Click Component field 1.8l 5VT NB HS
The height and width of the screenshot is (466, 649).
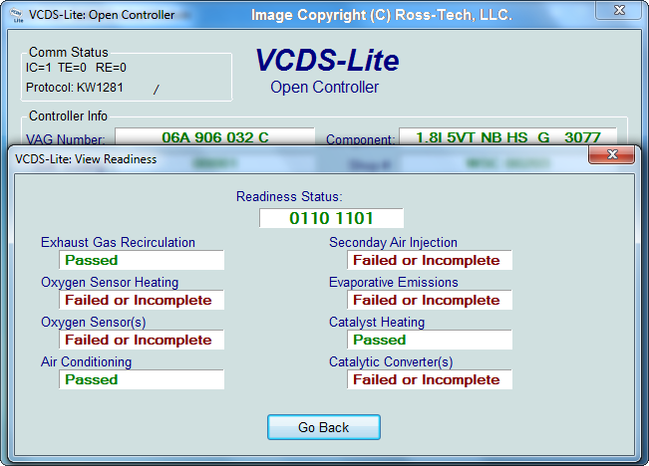pyautogui.click(x=507, y=136)
